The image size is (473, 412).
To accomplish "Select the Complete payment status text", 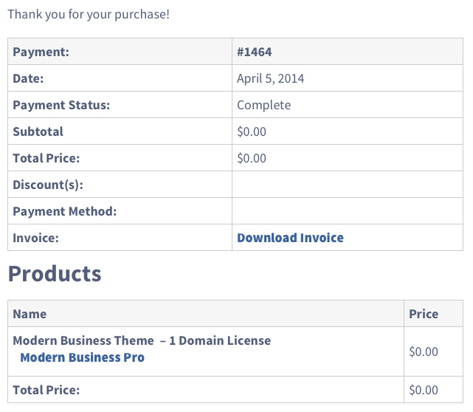I will click(264, 105).
